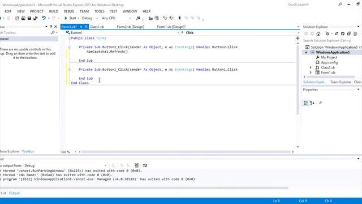This screenshot has width=362, height=204.
Task: Switch to Form2.vb [Design] tab
Action: tap(131, 27)
